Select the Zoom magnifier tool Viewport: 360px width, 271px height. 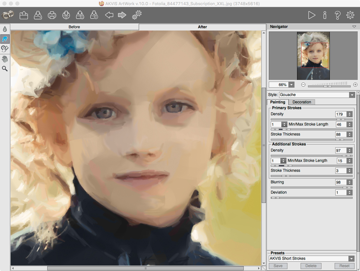tap(5, 69)
